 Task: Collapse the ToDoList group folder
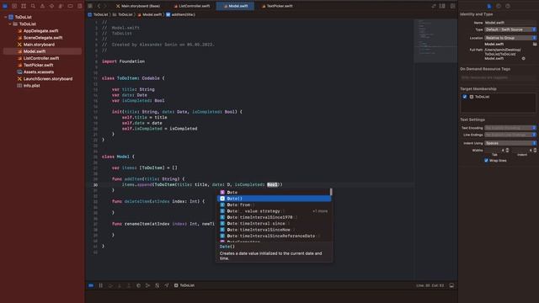[x=10, y=24]
